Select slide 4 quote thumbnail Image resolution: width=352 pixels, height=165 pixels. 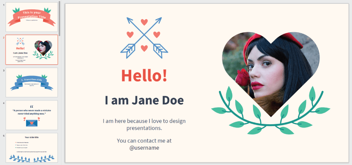[x=32, y=115]
